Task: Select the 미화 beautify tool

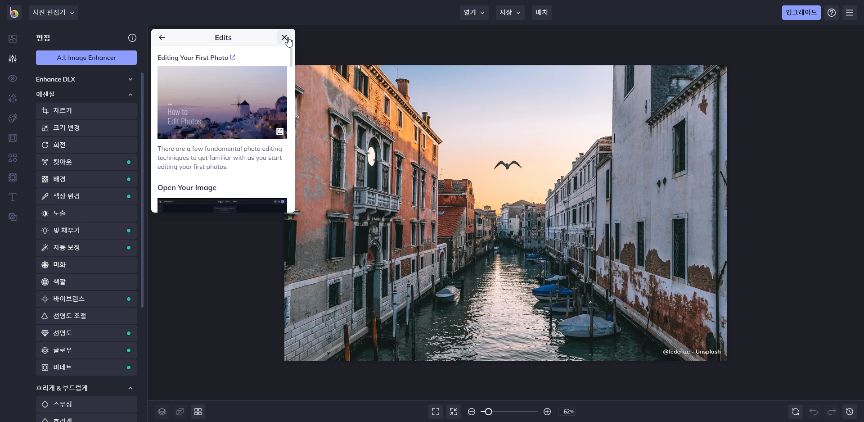Action: tap(86, 265)
